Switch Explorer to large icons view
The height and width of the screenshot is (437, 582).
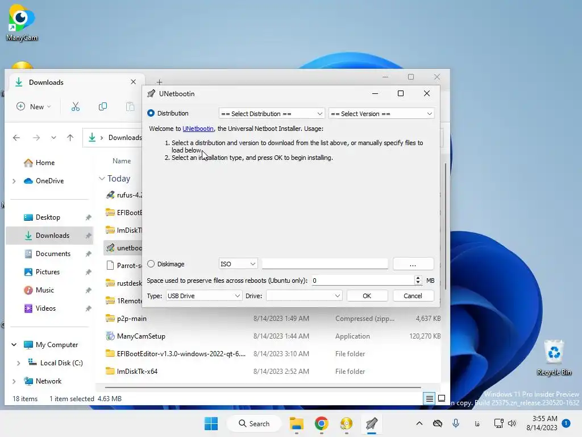[442, 399]
